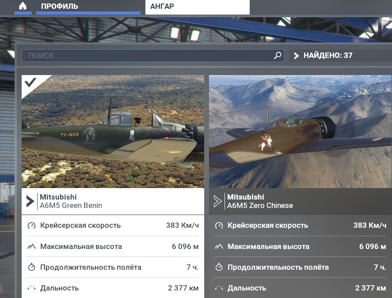Click Продолжительность полёта label on Zero Chinese card
This screenshot has width=392, height=298.
[278, 267]
